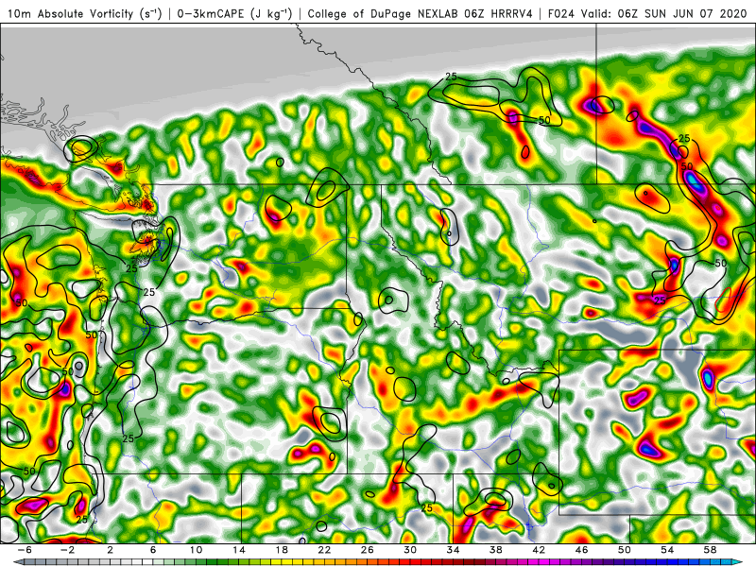
Task: Click the 42 value on the color scale
Action: (x=539, y=550)
